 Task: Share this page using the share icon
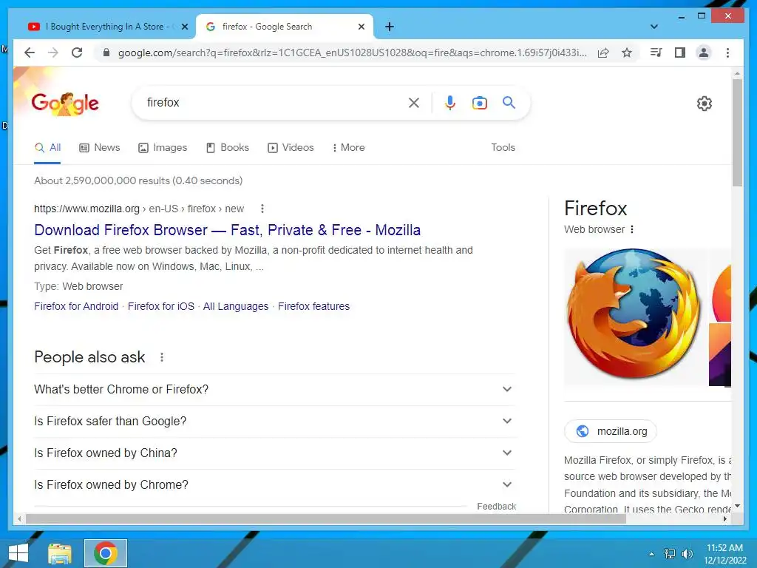[603, 53]
